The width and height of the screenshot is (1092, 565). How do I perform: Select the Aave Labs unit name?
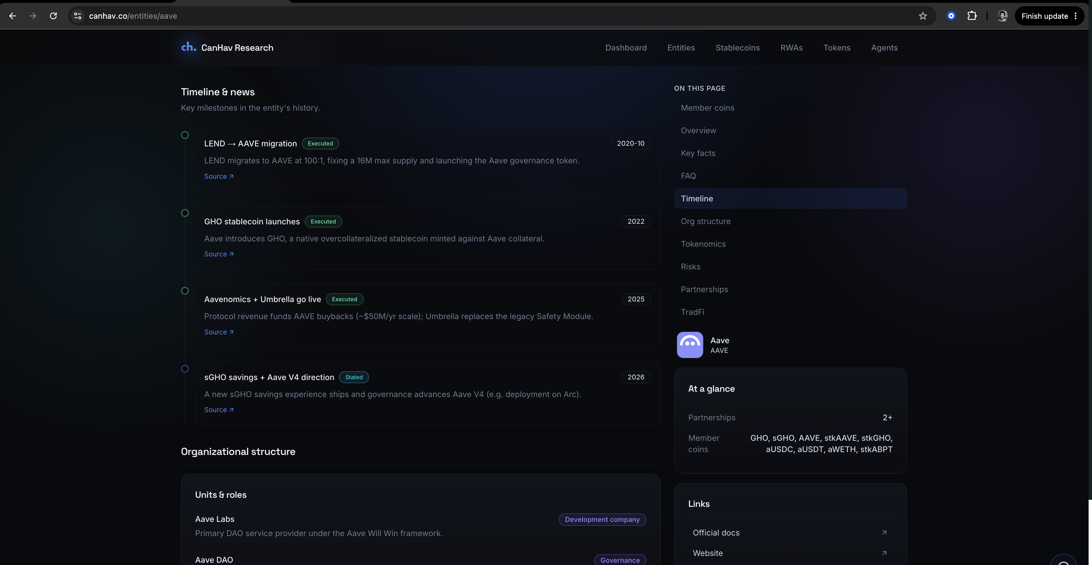click(x=214, y=519)
